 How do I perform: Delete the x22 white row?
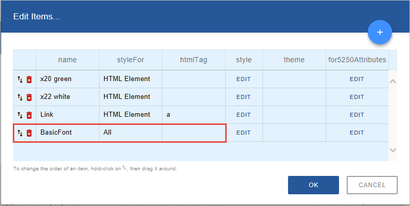[29, 97]
